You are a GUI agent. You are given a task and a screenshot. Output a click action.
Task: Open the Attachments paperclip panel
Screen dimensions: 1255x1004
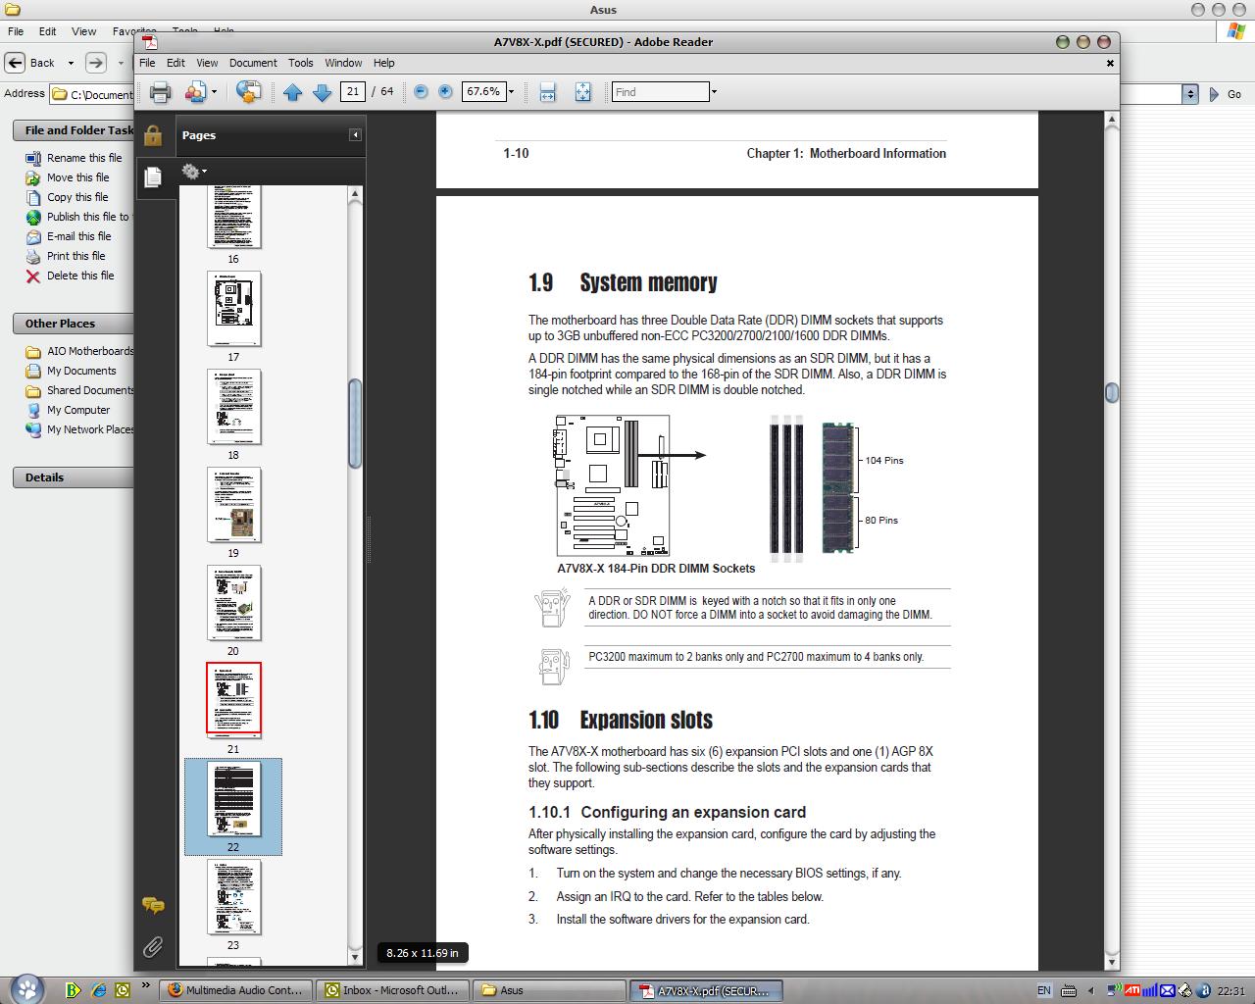pos(153,947)
